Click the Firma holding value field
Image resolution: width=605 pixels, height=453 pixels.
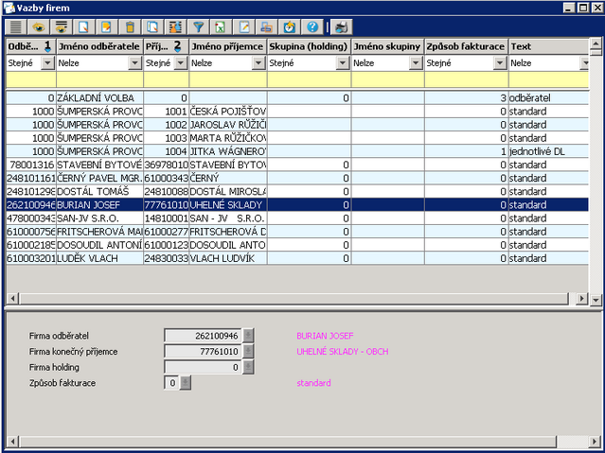[202, 367]
